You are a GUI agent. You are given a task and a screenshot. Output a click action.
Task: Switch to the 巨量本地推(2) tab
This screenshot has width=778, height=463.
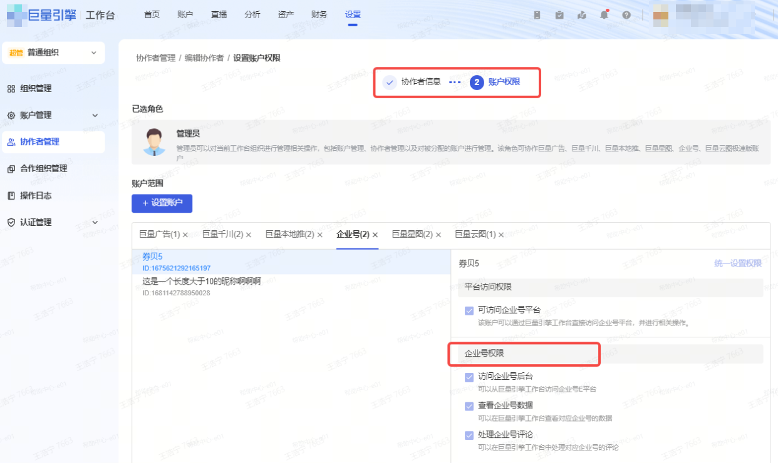pos(290,235)
